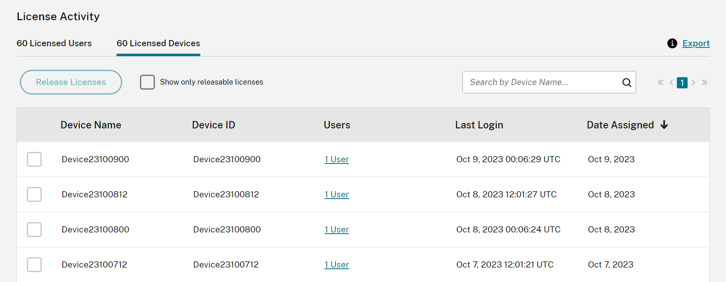726x282 pixels.
Task: Tick the Device23100800 row checkbox
Action: [34, 230]
